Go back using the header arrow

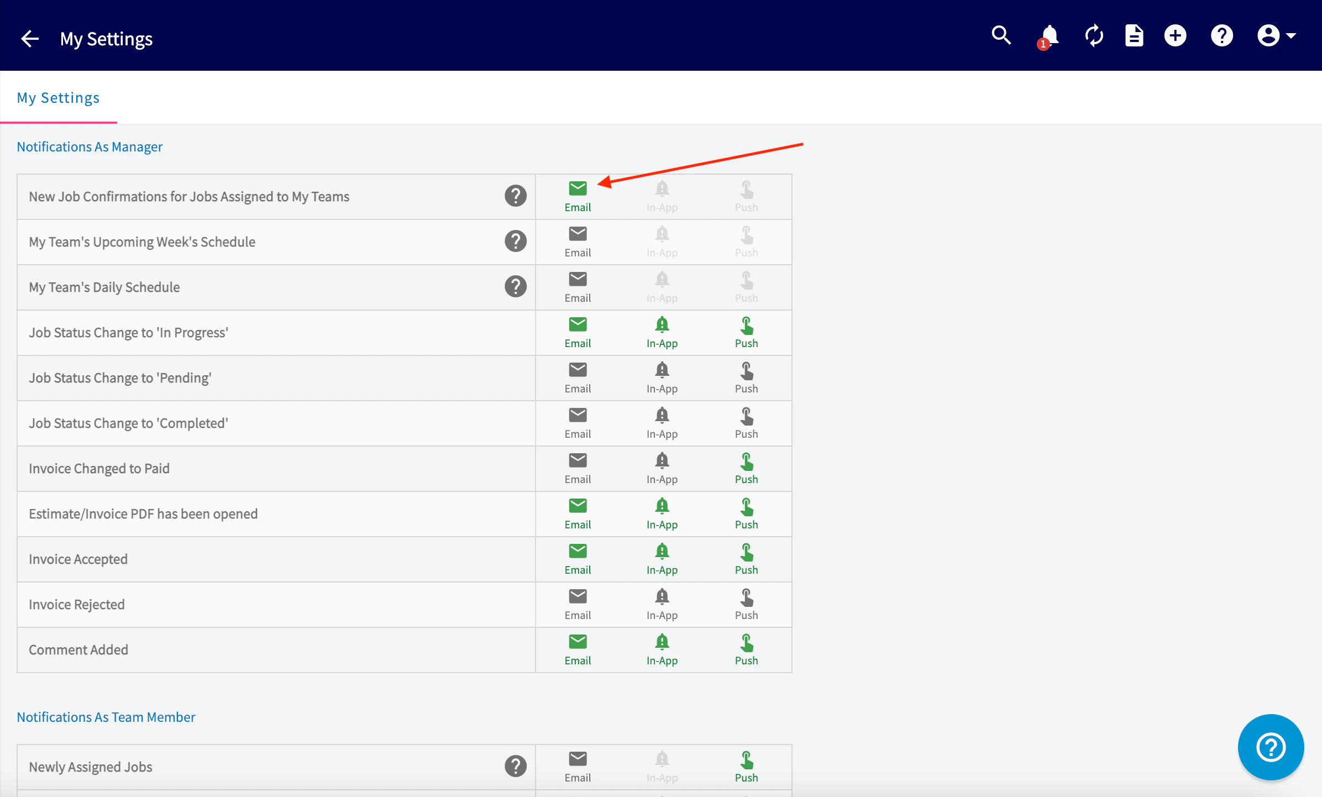click(x=30, y=39)
